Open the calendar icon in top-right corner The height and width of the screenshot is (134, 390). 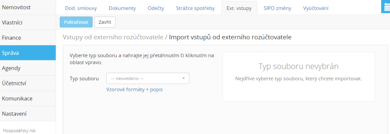click(x=386, y=7)
